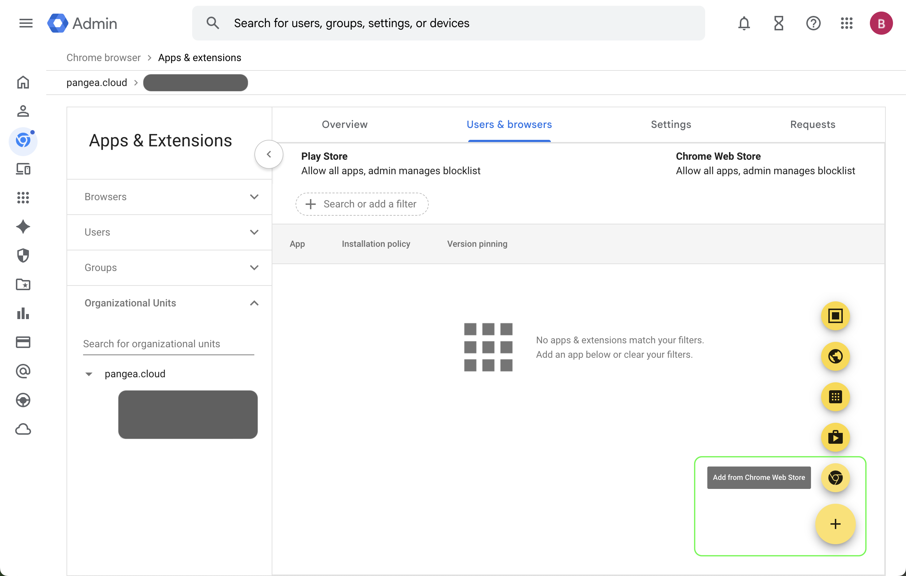Open the Google apps grid launcher
Viewport: 906px width, 576px height.
point(846,23)
